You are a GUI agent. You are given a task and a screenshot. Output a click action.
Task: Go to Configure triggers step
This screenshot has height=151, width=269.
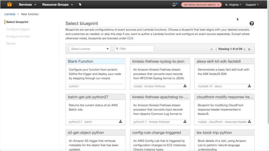click(x=18, y=29)
